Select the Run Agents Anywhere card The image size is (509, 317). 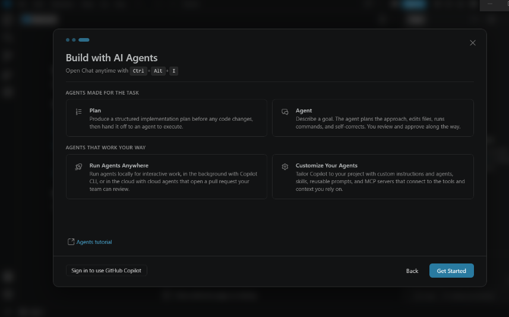[166, 177]
